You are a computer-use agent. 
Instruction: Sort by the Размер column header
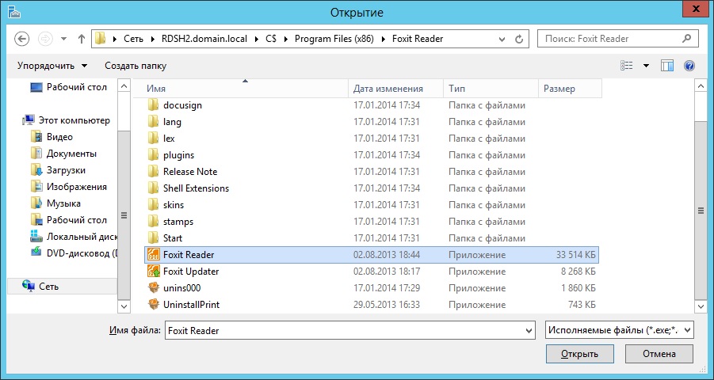click(x=570, y=89)
